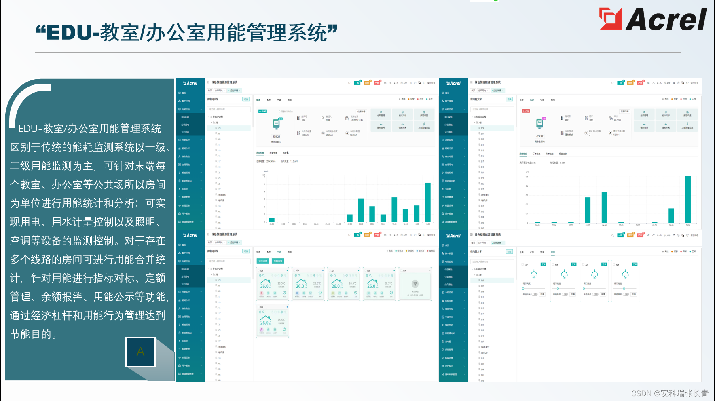
Task: Check the 329 checkbox on first lighting card
Action: click(522, 264)
